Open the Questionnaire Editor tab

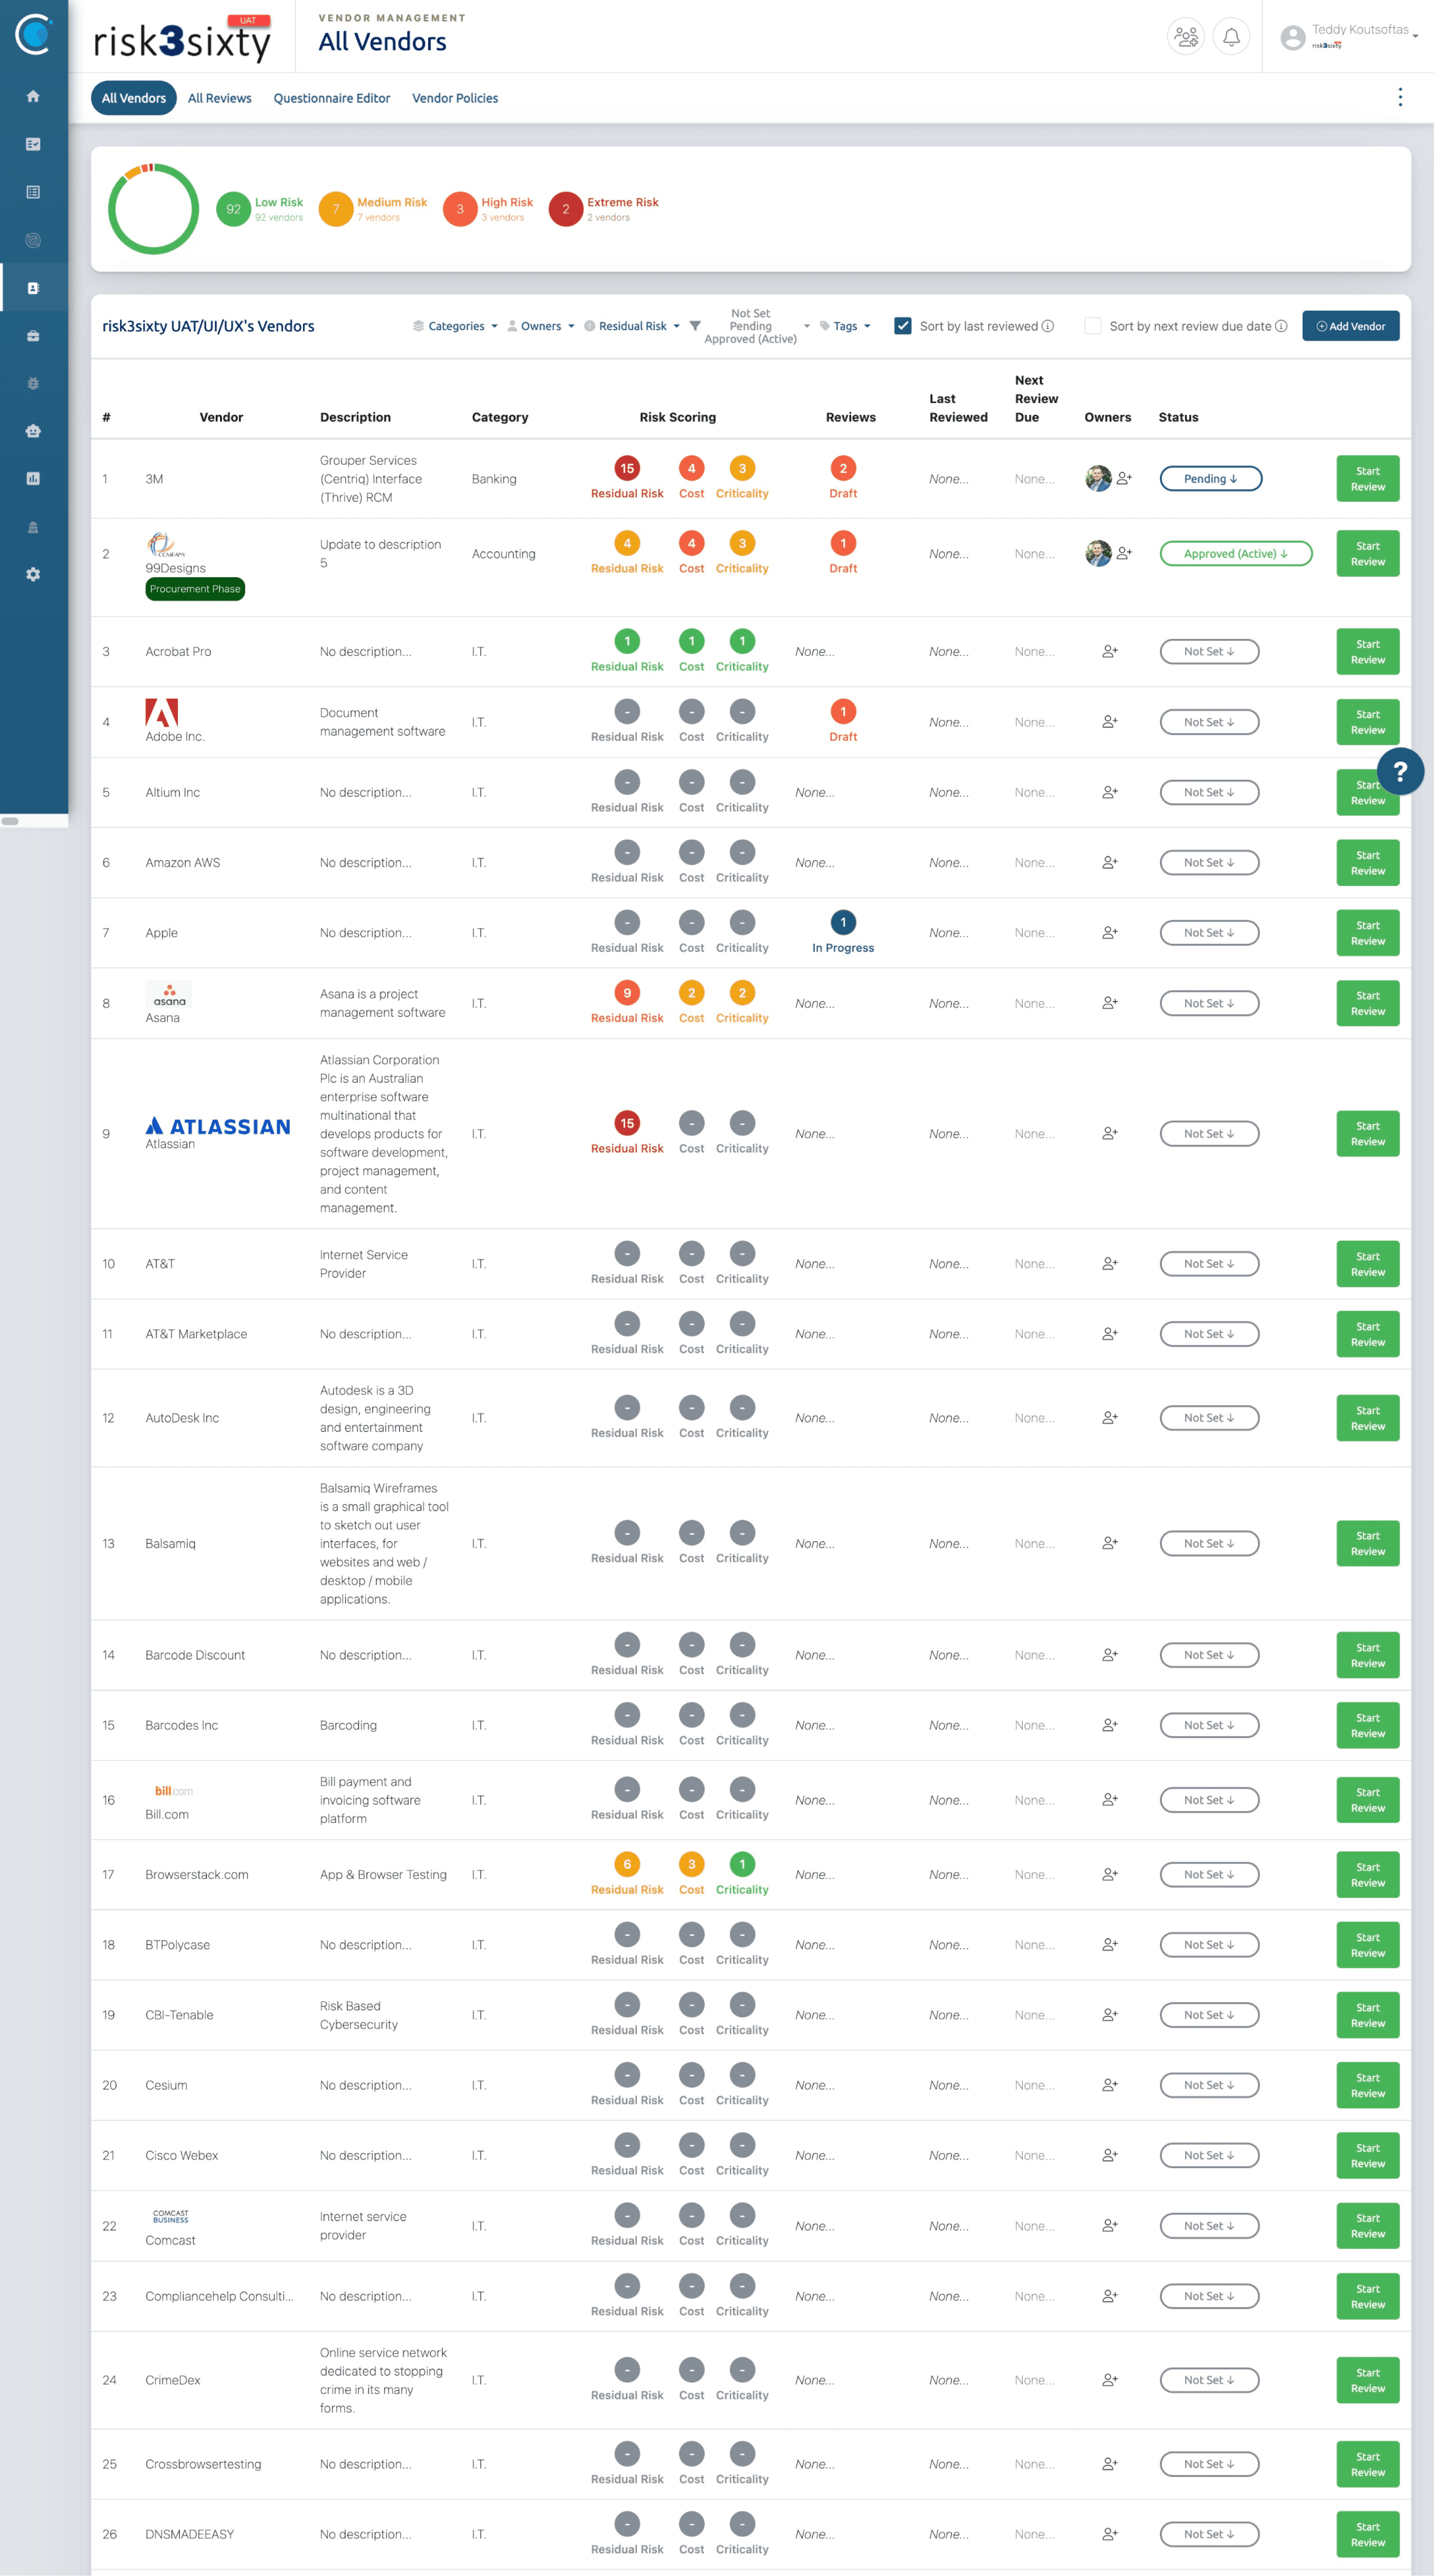331,98
